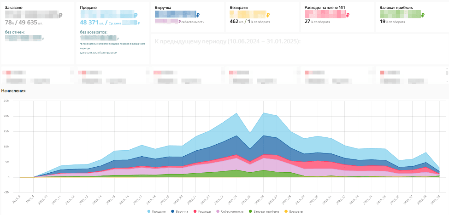Click the green ruble sign in Валовая прибыль card
Viewport: 449px width, 215px height.
(x=423, y=15)
